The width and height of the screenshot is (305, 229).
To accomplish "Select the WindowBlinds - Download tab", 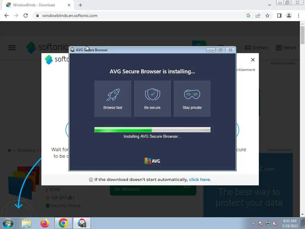I will click(38, 5).
